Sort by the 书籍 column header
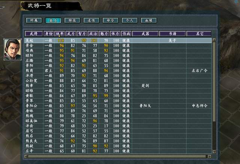 [172, 34]
